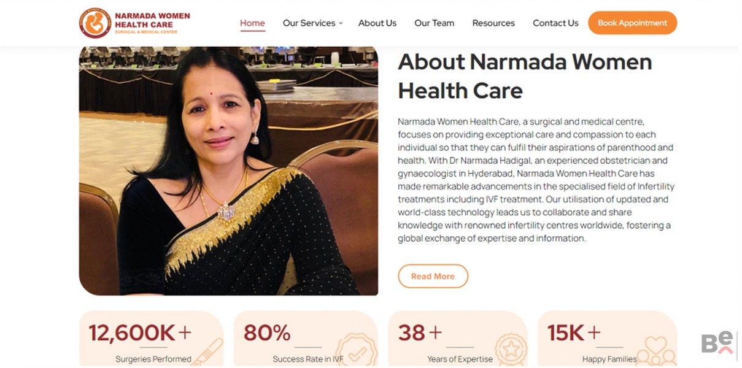Screen dimensions: 742x368
Task: Click the checkmark badge icon in Success Rate card
Action: tap(357, 351)
